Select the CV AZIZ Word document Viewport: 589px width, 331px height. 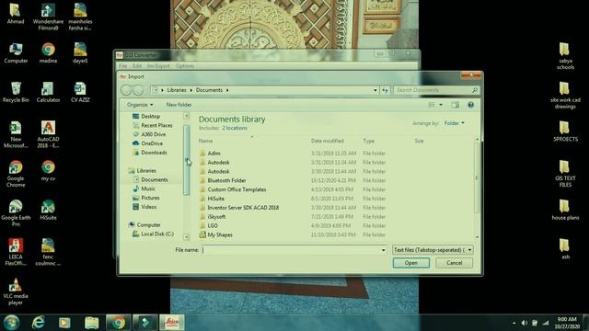tap(80, 92)
